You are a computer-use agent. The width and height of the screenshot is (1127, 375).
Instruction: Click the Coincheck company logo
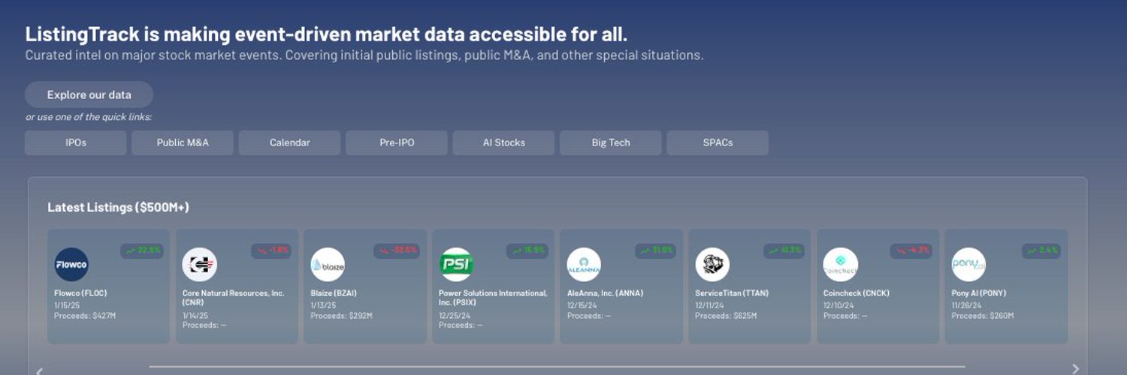(841, 265)
